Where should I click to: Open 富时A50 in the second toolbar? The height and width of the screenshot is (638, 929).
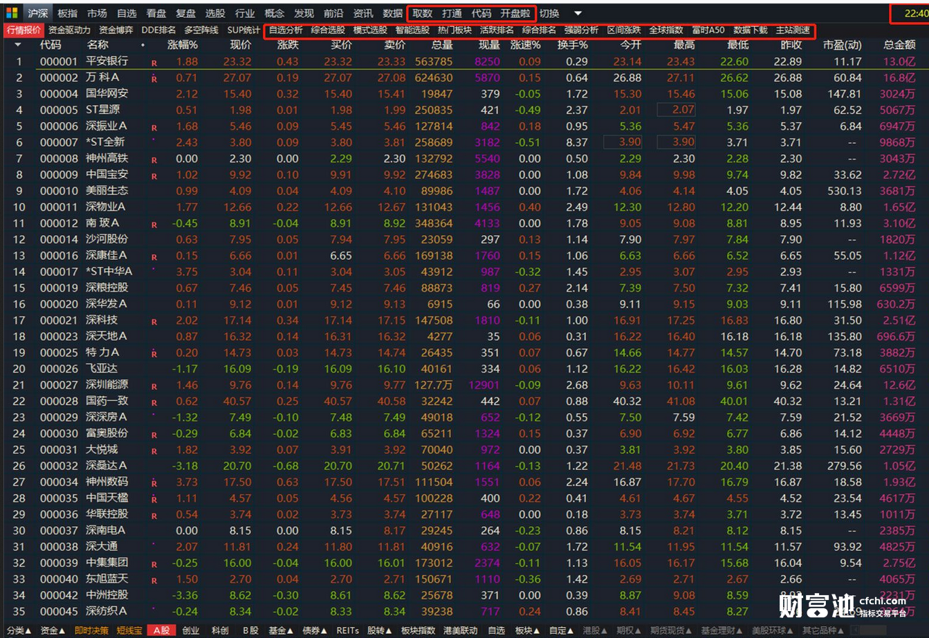[708, 30]
